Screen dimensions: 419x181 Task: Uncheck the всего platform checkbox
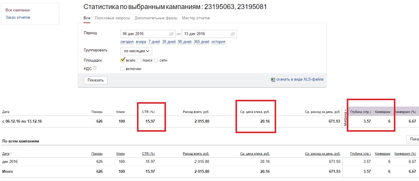(123, 60)
